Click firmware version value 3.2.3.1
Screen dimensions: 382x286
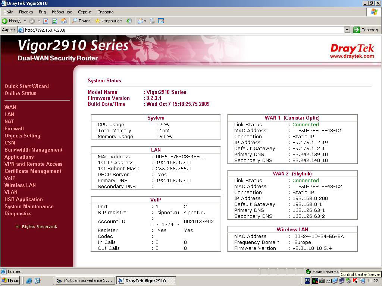pos(154,98)
